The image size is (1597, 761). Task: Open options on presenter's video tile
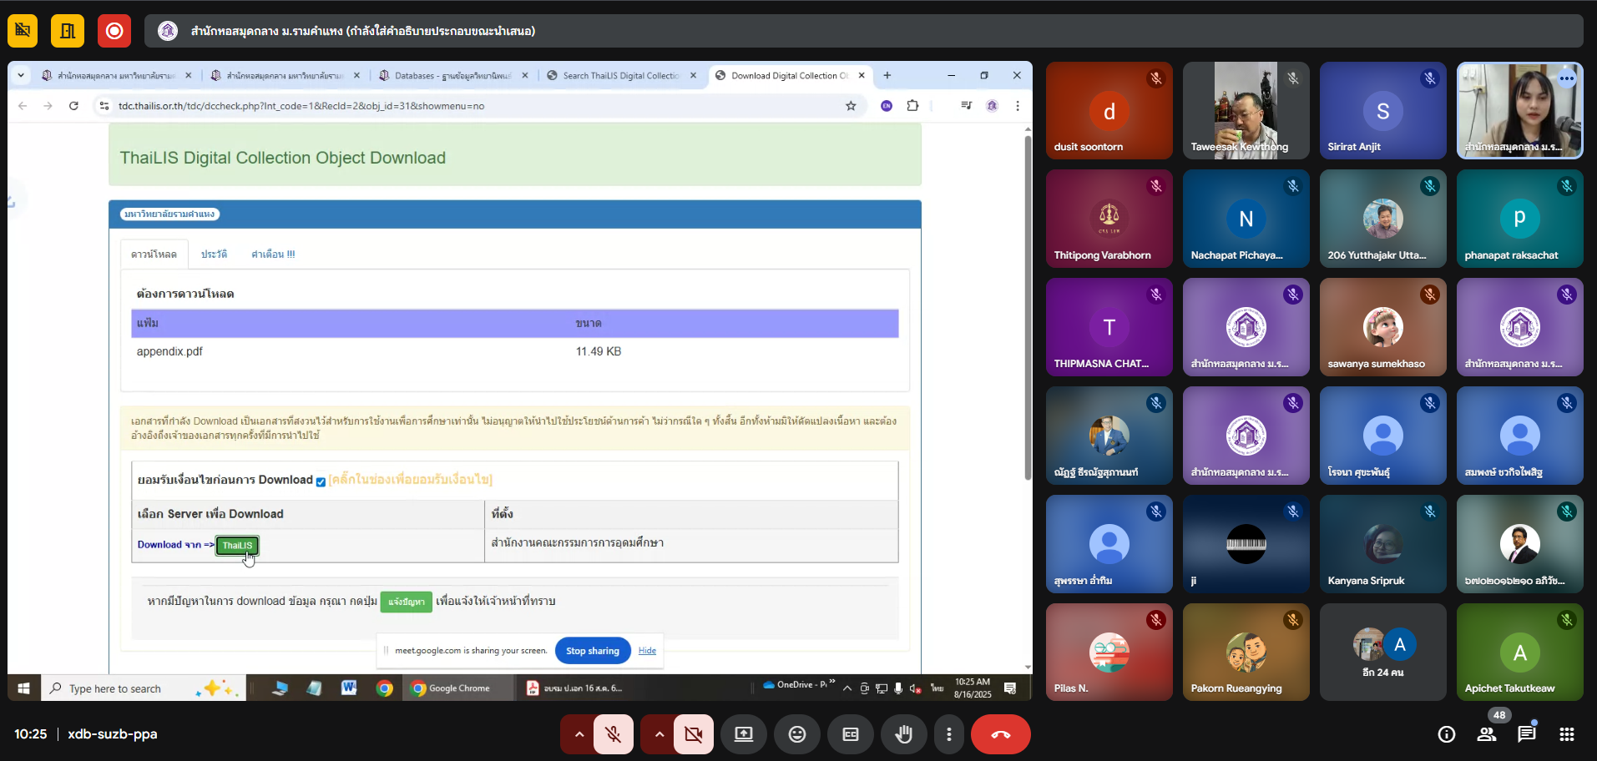pyautogui.click(x=1567, y=78)
